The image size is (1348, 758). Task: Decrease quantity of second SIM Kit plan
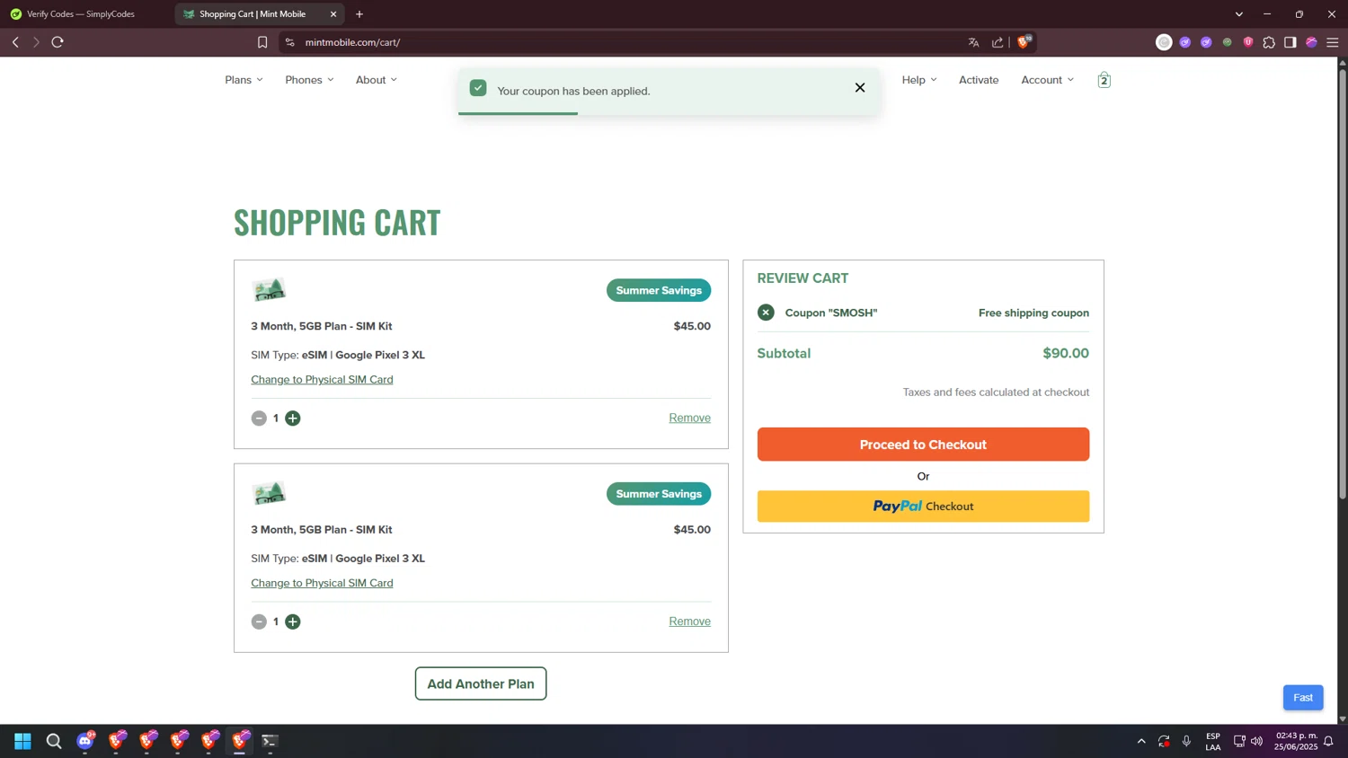point(259,621)
